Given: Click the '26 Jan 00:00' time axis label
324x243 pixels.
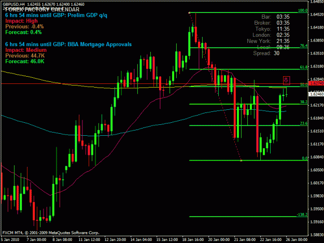Looking at the screenshot, I should (297, 240).
